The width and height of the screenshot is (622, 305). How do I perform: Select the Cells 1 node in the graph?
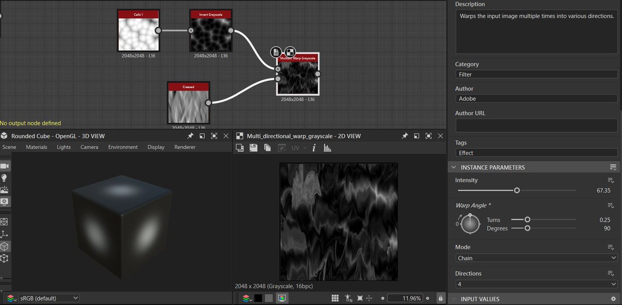click(x=138, y=30)
